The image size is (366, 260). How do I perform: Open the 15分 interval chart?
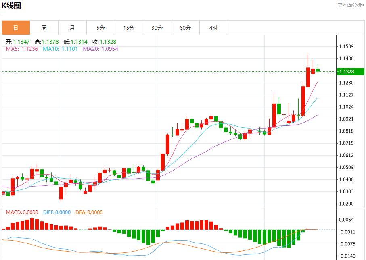coord(128,27)
